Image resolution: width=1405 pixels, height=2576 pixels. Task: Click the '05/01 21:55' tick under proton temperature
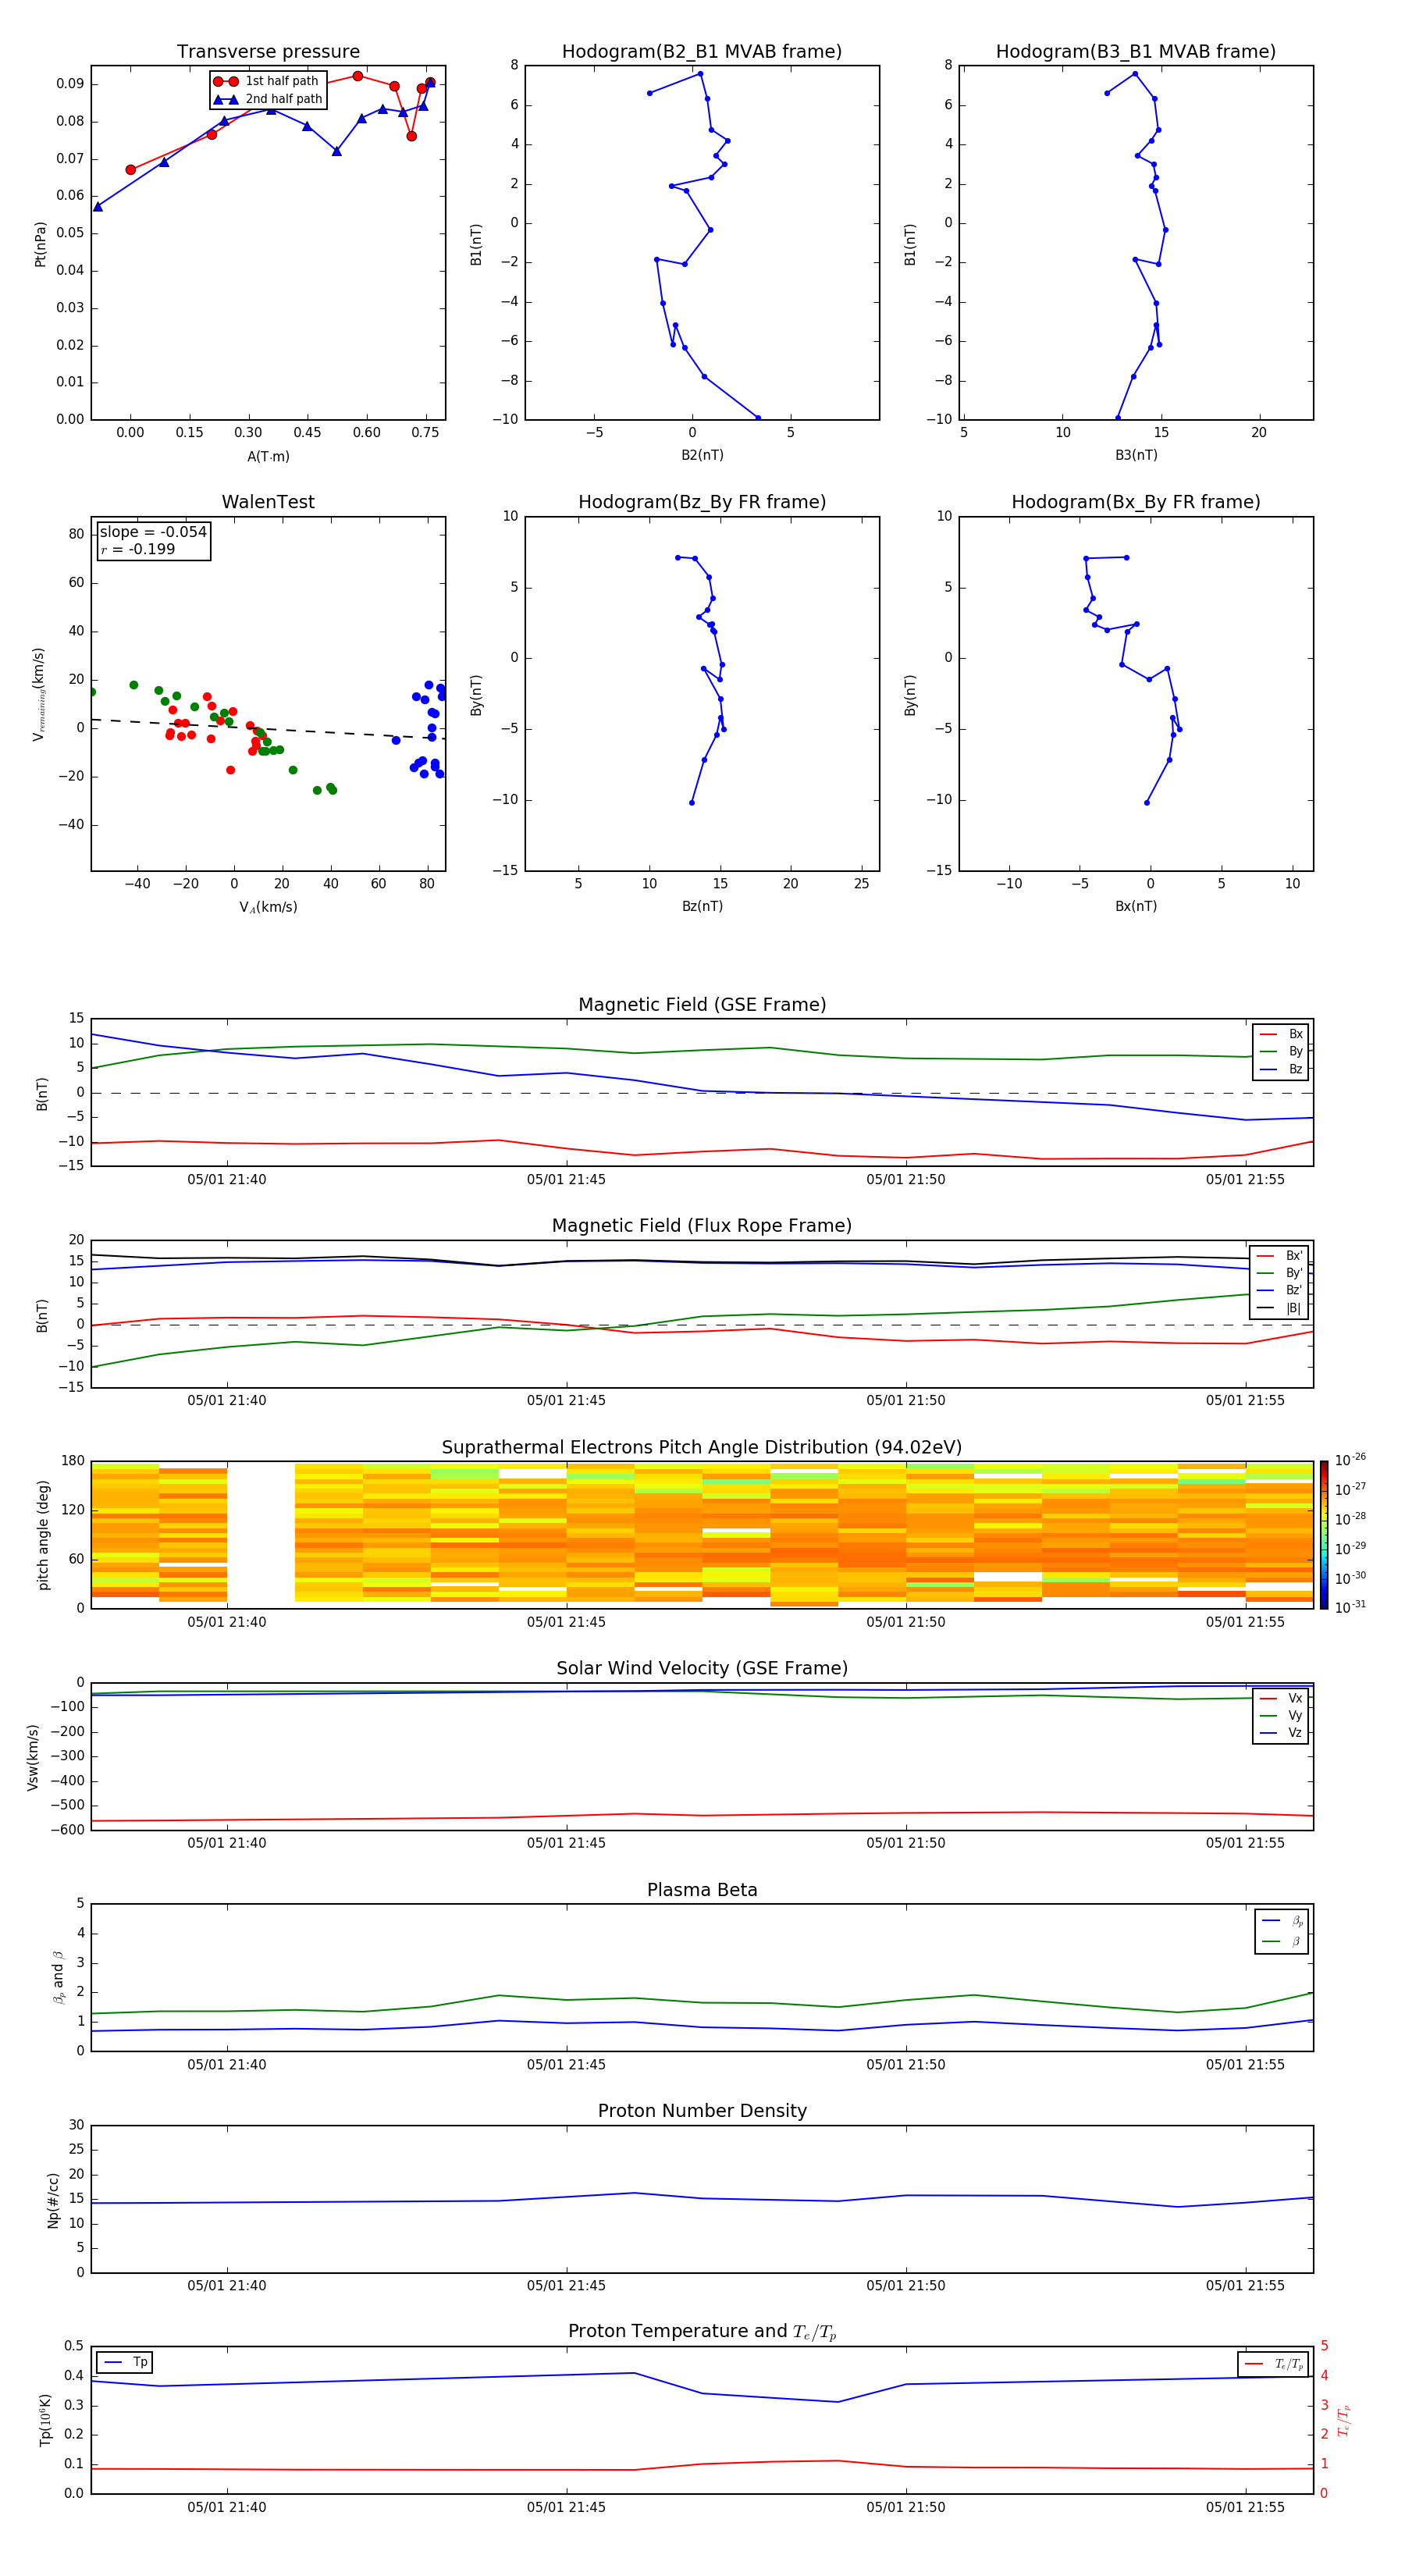[1245, 2507]
